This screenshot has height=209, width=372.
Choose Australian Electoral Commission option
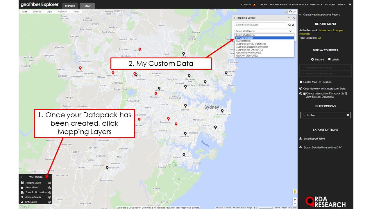(x=264, y=47)
